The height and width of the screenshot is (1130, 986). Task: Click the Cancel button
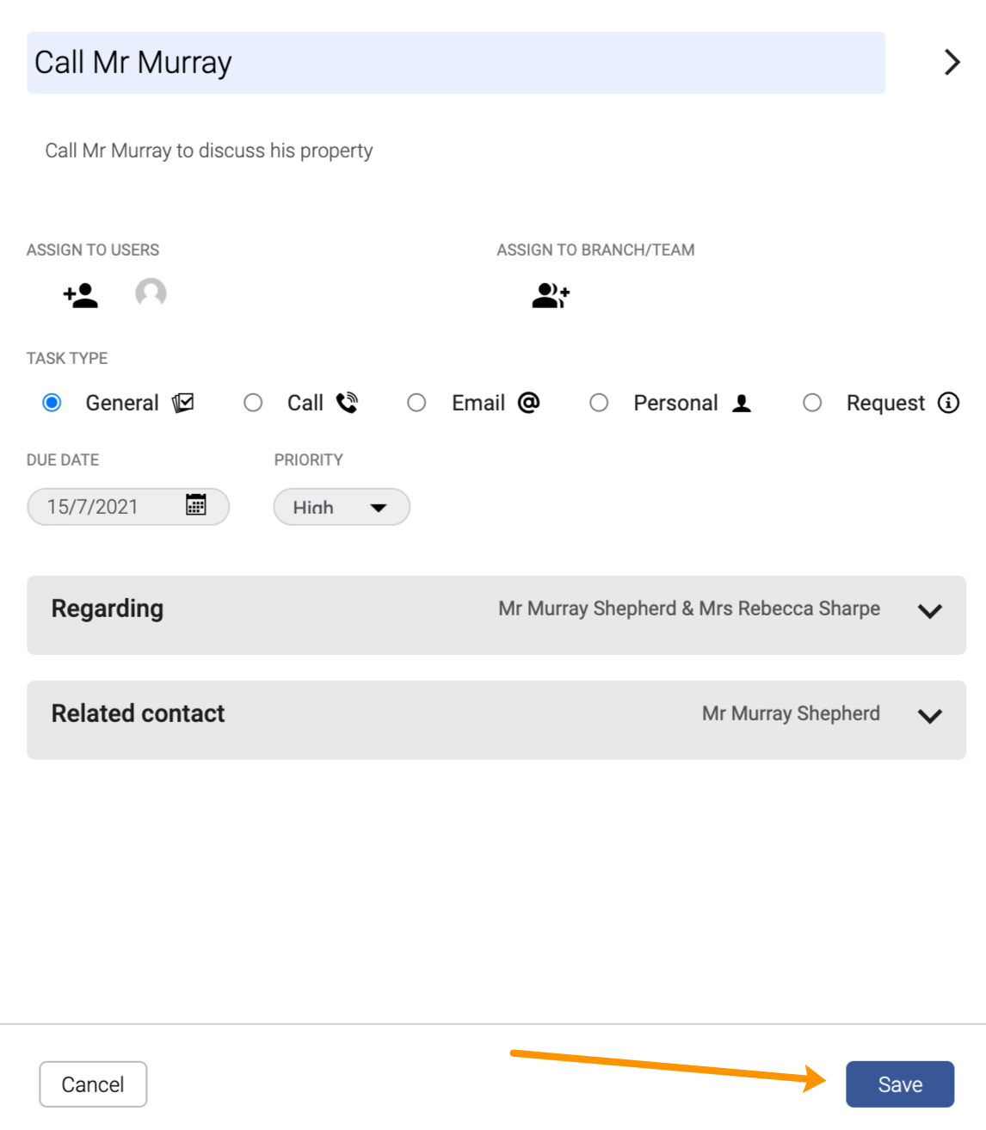click(x=93, y=1084)
